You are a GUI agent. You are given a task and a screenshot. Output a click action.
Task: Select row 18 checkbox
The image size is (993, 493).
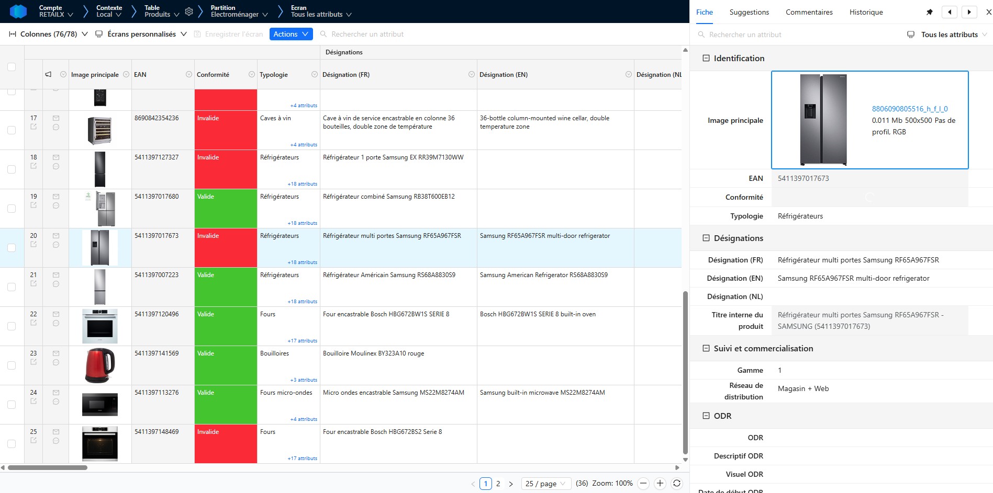[x=12, y=169]
